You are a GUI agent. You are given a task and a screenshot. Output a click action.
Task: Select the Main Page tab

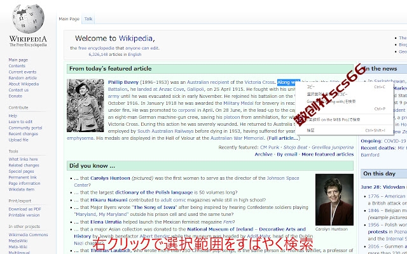[x=69, y=18]
